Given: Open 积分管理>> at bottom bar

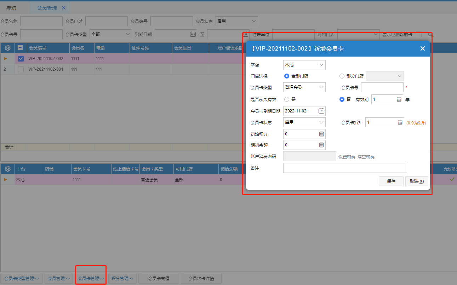Looking at the screenshot, I should pyautogui.click(x=122, y=279).
